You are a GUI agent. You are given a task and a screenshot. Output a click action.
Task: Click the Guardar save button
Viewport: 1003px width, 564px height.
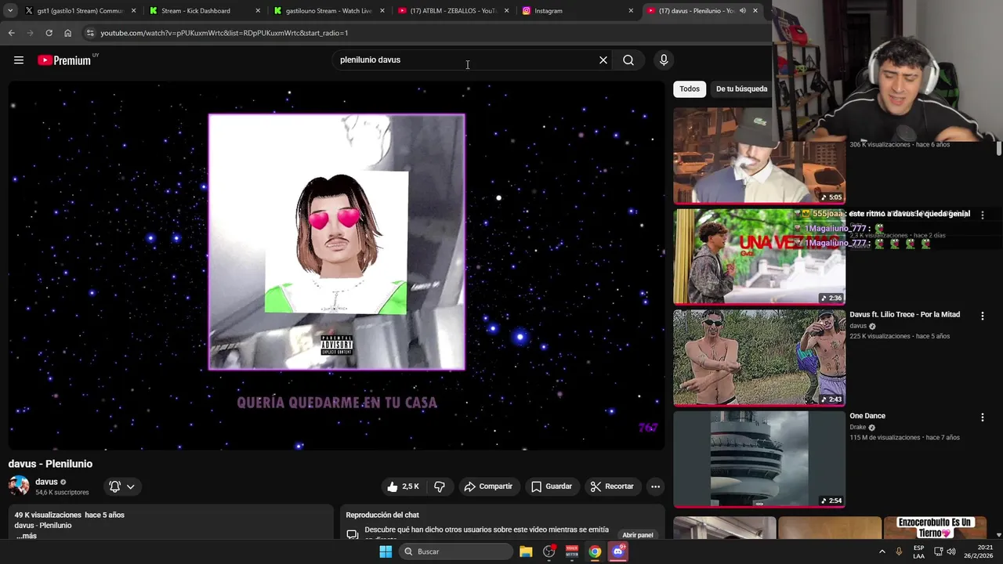(x=552, y=486)
